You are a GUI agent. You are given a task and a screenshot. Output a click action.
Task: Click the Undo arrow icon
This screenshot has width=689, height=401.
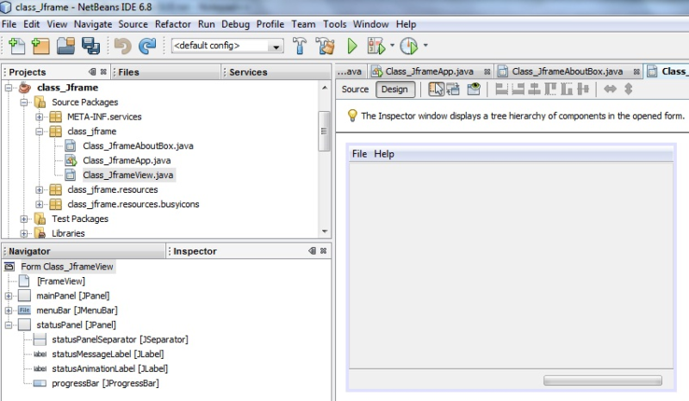123,46
